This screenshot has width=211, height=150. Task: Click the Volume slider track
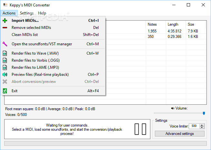click(179, 113)
